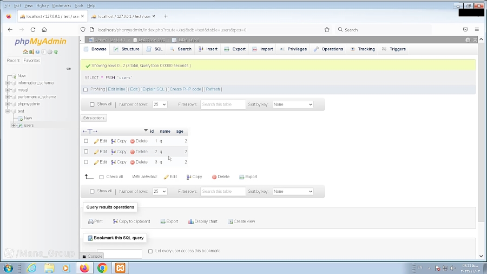Click red Delete icon for row id 3
The image size is (487, 274).
(133, 162)
